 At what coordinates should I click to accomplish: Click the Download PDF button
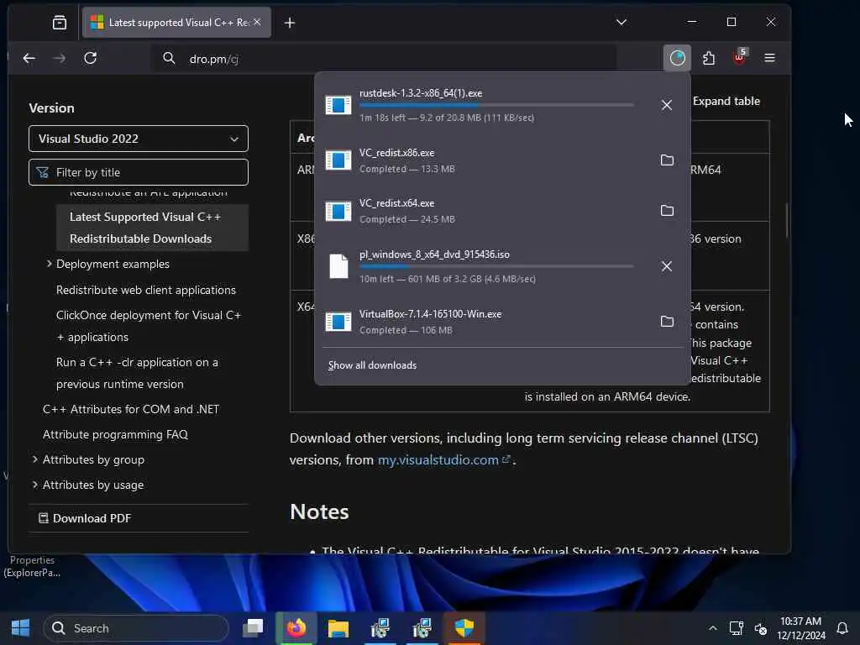point(85,518)
